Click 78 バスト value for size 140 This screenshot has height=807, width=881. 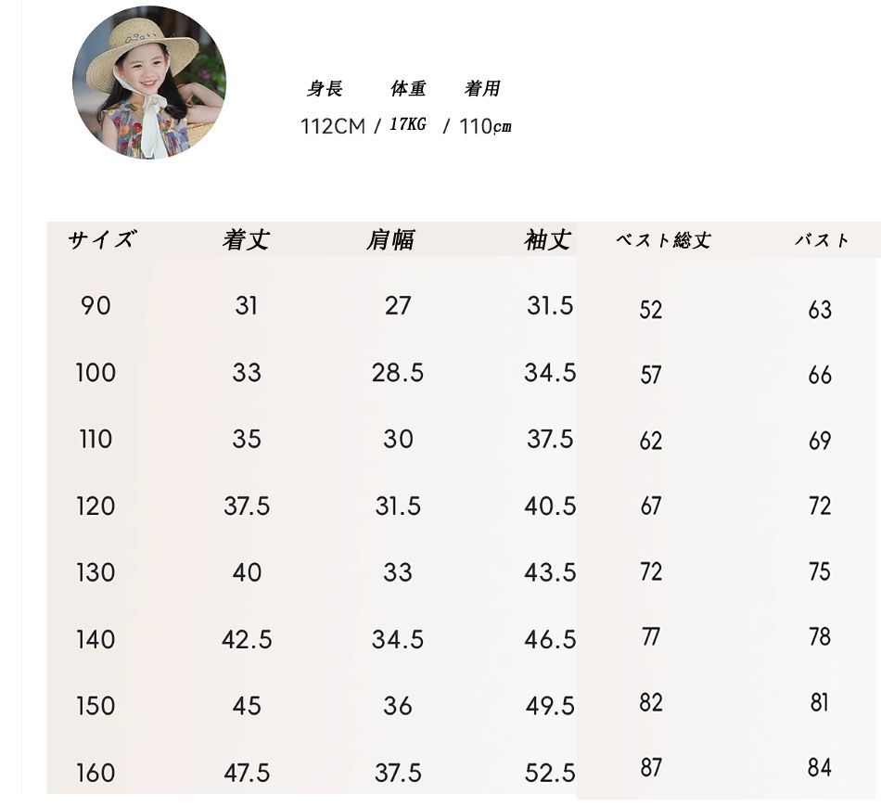tap(820, 636)
